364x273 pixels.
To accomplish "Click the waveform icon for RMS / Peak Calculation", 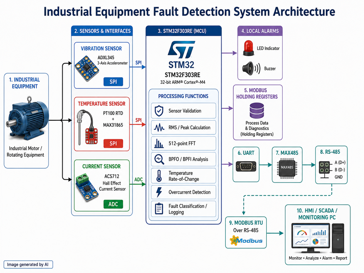I will pos(159,128).
